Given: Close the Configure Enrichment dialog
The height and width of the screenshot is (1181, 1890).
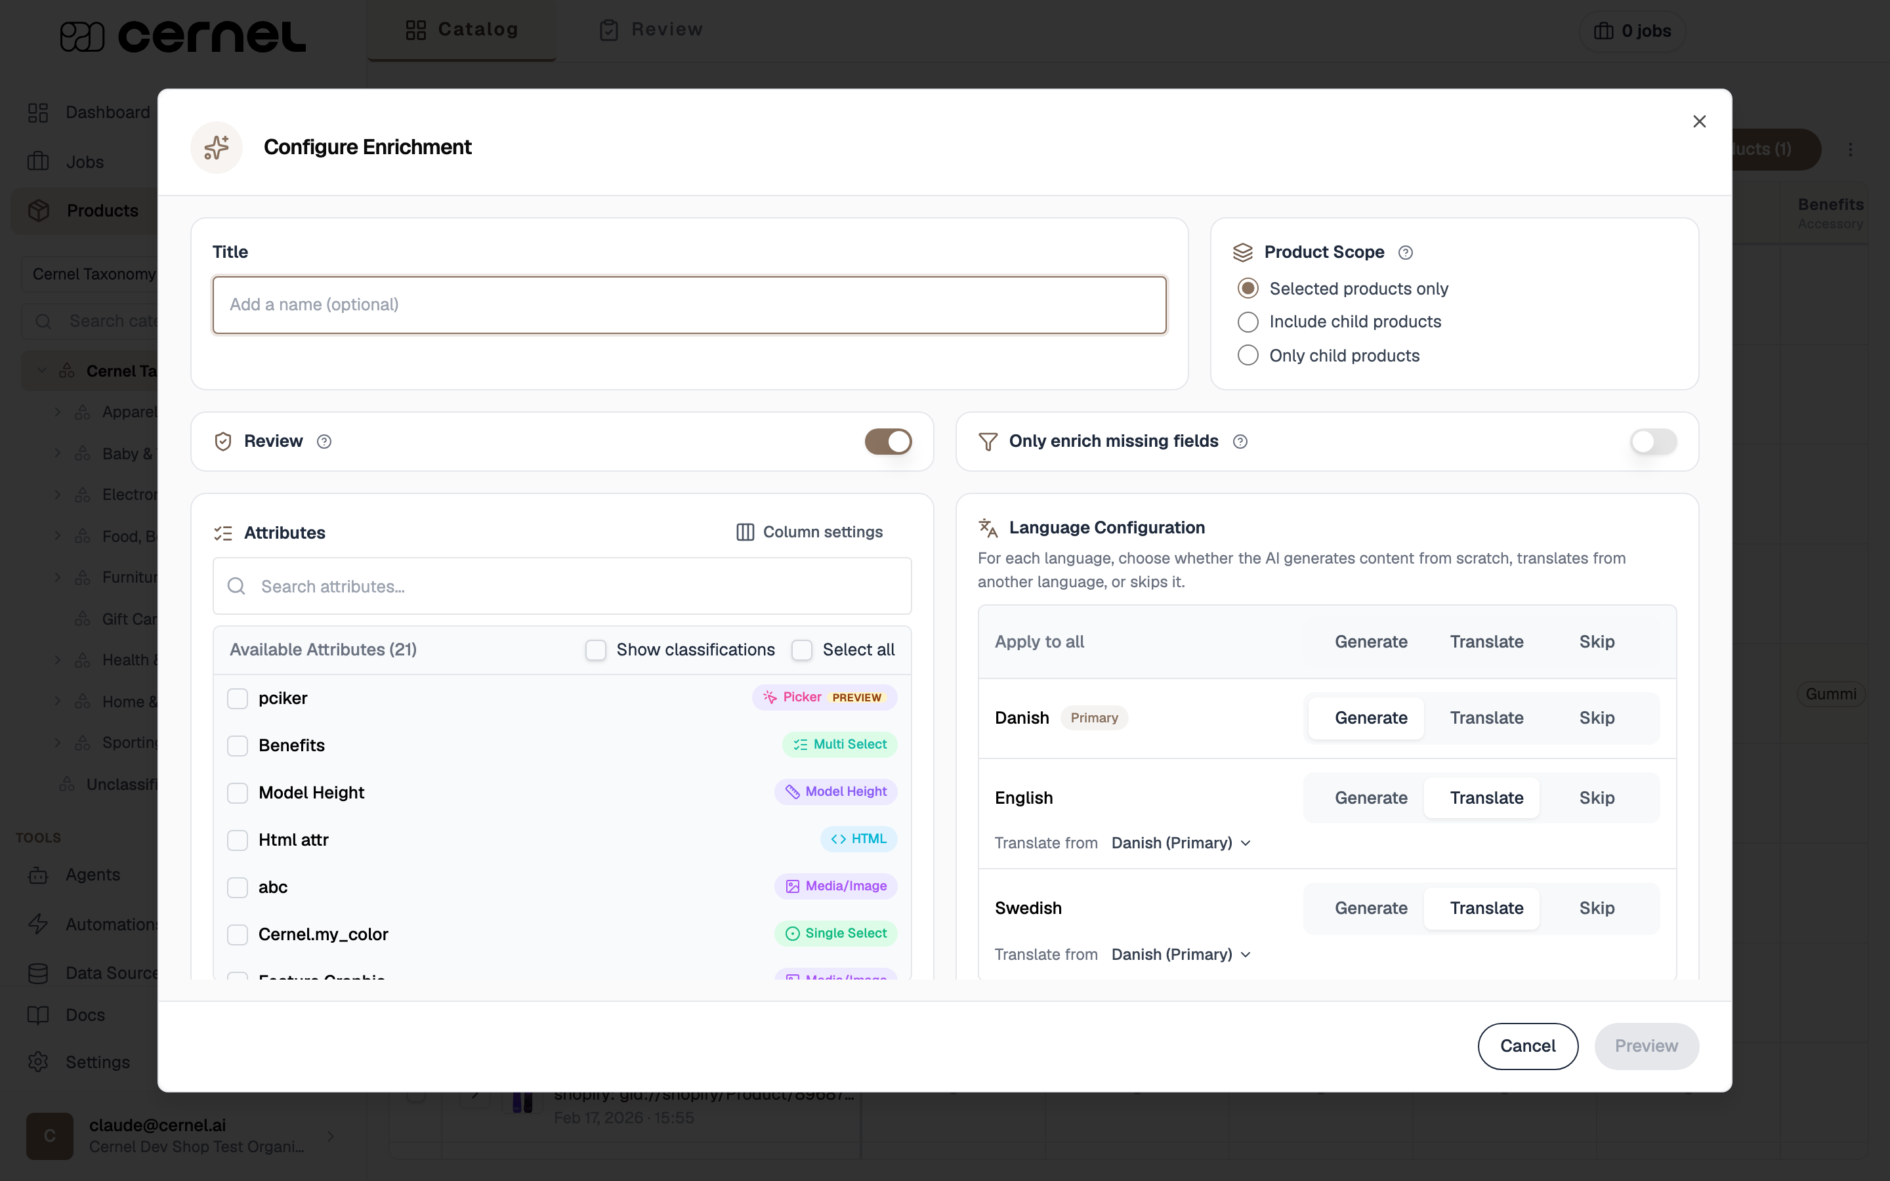Looking at the screenshot, I should coord(1698,121).
